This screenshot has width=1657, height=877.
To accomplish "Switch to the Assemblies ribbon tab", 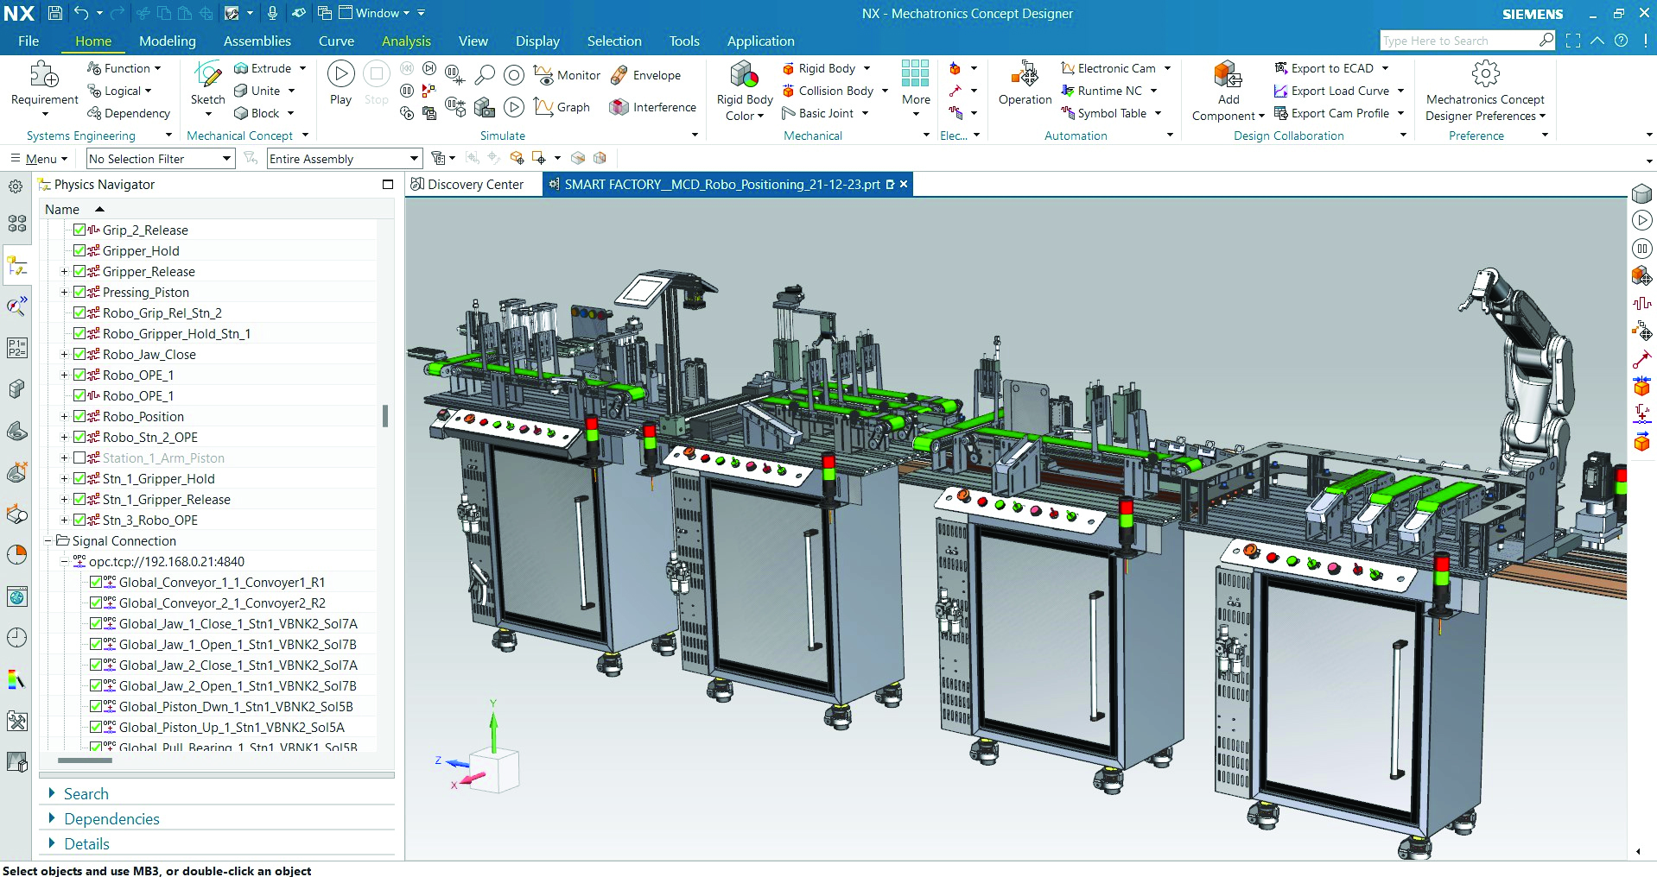I will (x=257, y=41).
